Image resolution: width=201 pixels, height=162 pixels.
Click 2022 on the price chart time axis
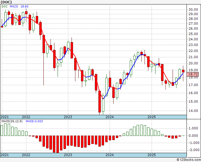point(26,117)
